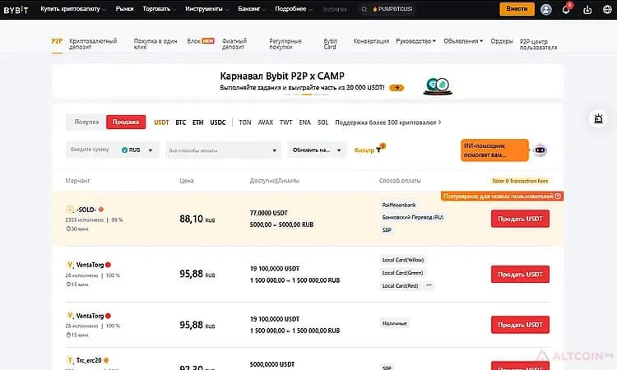Select the SOL coin
Screen dimensions: 617x370
[x=322, y=123]
